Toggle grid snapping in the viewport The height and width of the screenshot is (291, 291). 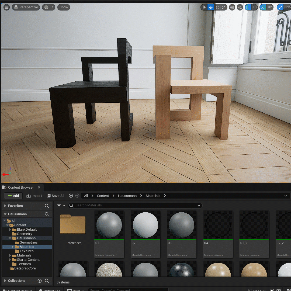pyautogui.click(x=248, y=7)
